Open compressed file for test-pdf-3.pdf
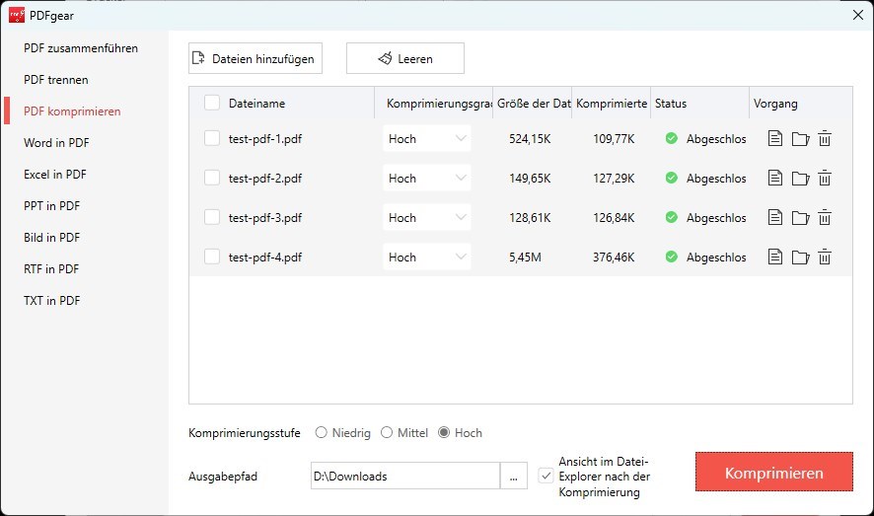This screenshot has height=516, width=874. (x=774, y=217)
